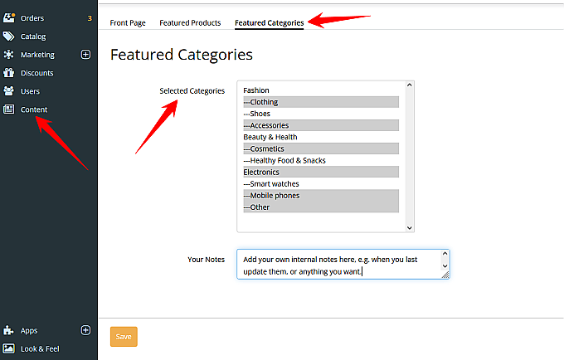
Task: Click the Apps puzzle icon
Action: pos(8,330)
